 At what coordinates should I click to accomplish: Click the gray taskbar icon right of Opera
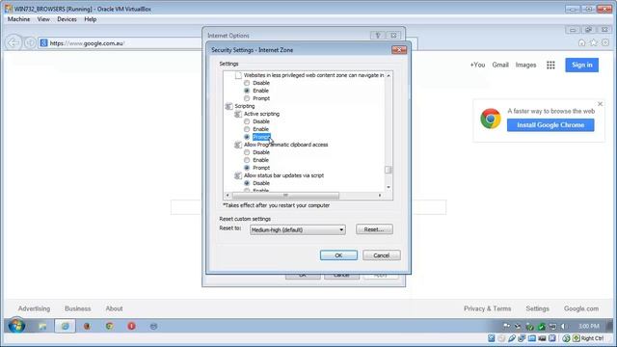(x=153, y=326)
